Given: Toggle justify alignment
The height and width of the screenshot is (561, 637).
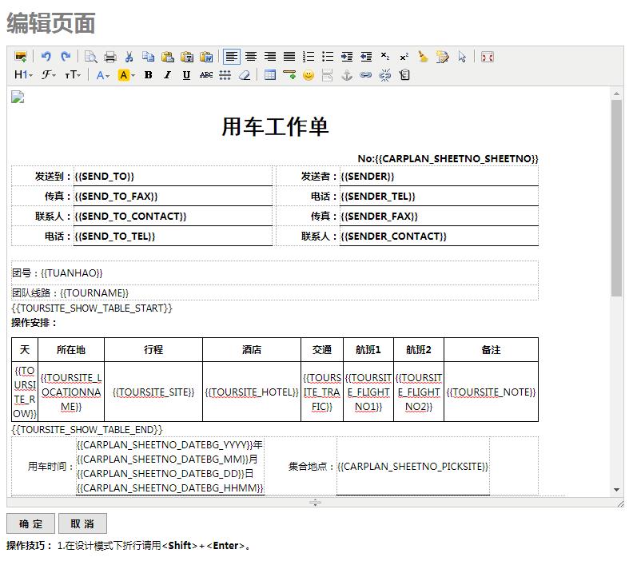Looking at the screenshot, I should click(289, 57).
